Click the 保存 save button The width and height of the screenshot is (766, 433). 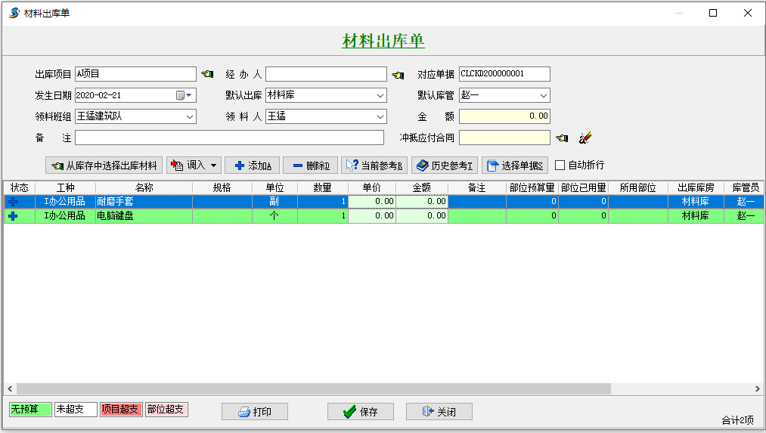360,412
